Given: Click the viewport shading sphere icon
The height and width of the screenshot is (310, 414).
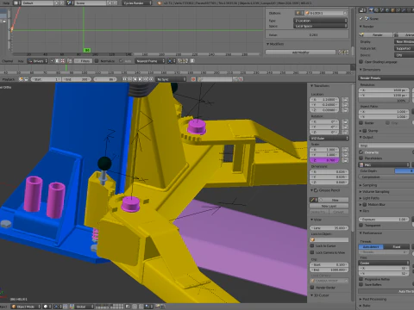Looking at the screenshot, I should point(46,307).
